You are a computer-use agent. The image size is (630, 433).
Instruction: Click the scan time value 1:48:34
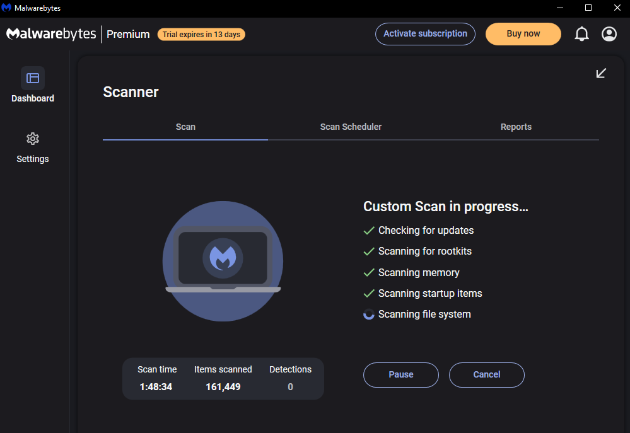[156, 387]
